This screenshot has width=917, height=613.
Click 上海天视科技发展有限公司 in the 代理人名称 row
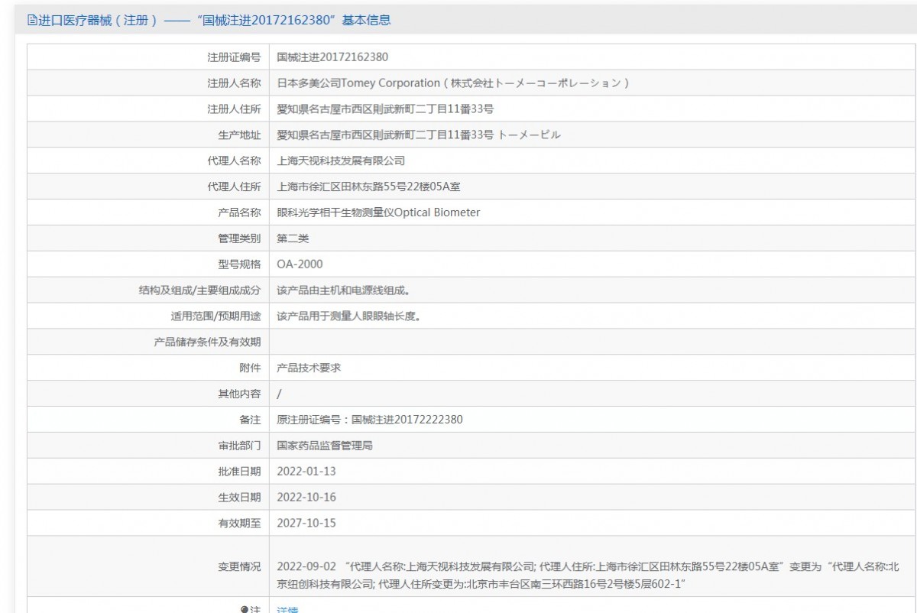(x=341, y=161)
